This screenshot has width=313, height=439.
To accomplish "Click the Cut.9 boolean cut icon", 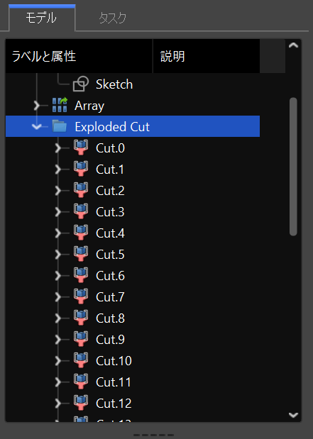I will pyautogui.click(x=81, y=339).
